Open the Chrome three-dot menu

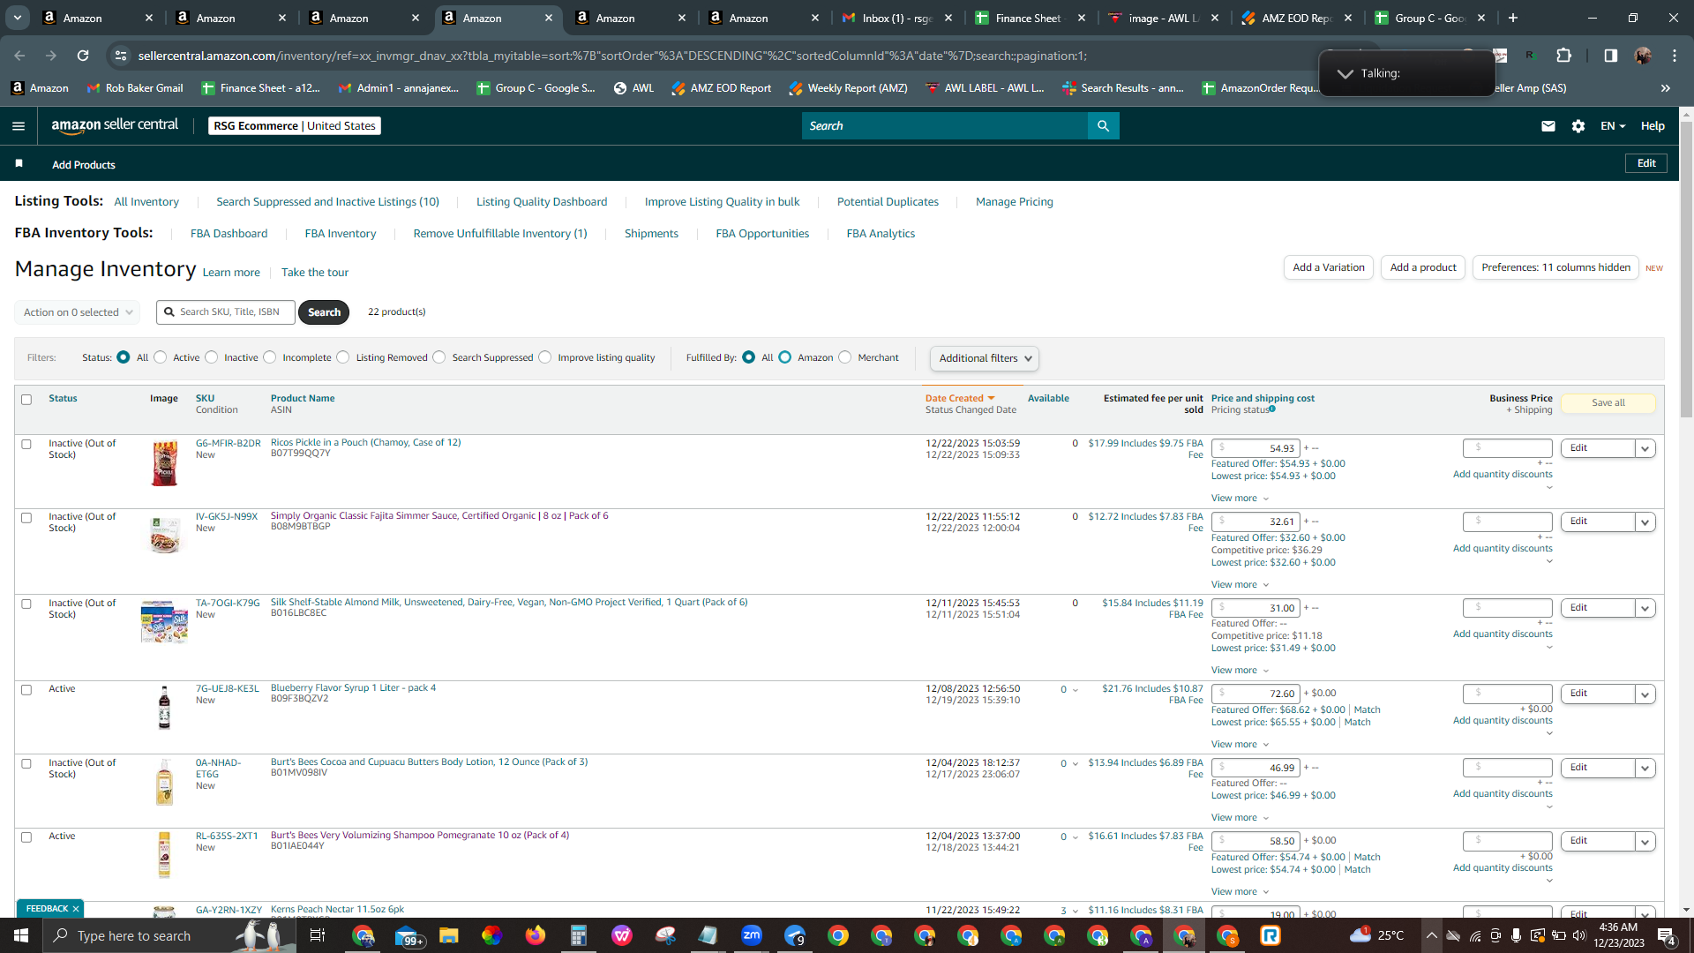pos(1675,56)
